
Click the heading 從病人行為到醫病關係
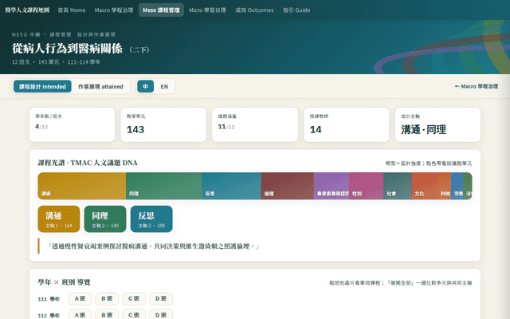coord(67,49)
